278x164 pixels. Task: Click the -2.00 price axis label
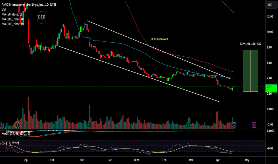coord(270,124)
